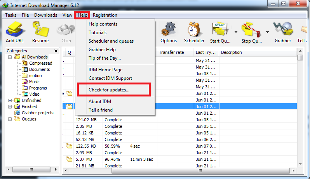Screen dimensions: 310x179
Task: Choose Help contents menu entry
Action: pyautogui.click(x=115, y=24)
